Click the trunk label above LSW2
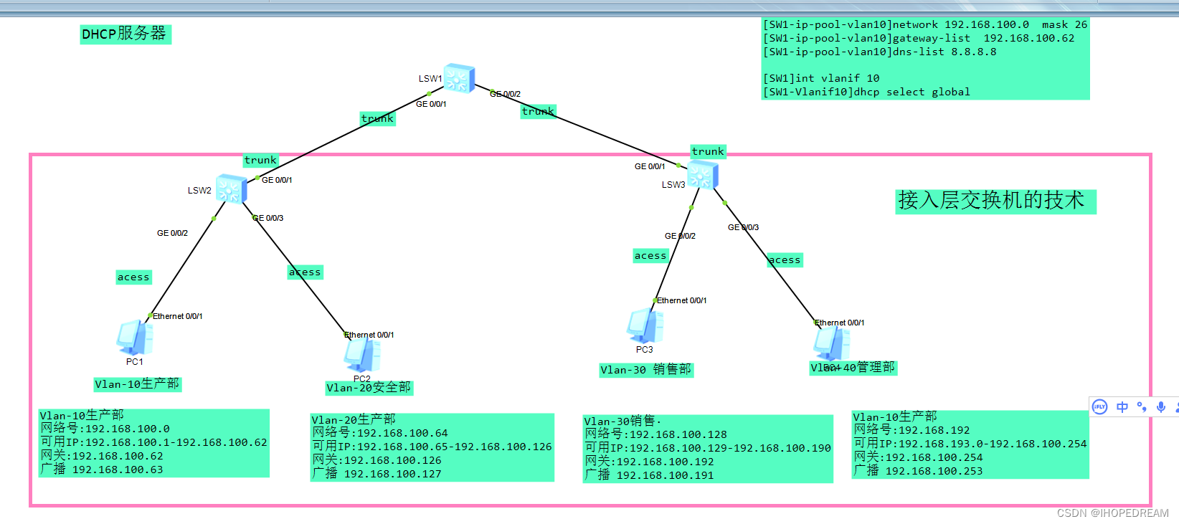The image size is (1179, 524). (260, 160)
